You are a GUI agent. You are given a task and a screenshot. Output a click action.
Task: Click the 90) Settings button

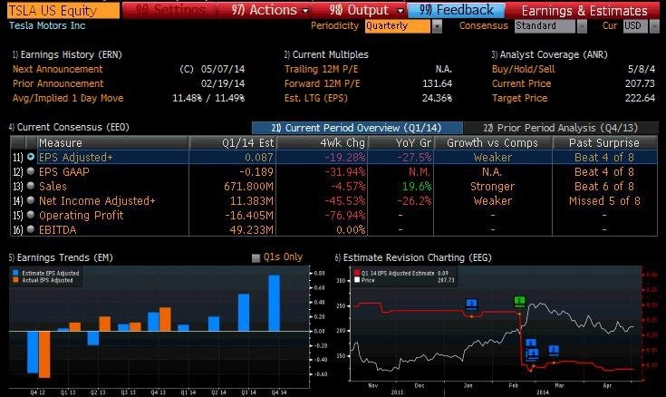tap(169, 10)
